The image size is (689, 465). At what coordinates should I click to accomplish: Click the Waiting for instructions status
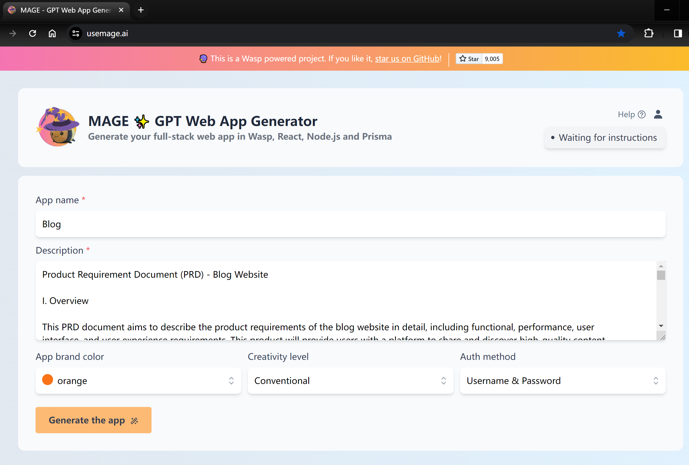point(605,137)
